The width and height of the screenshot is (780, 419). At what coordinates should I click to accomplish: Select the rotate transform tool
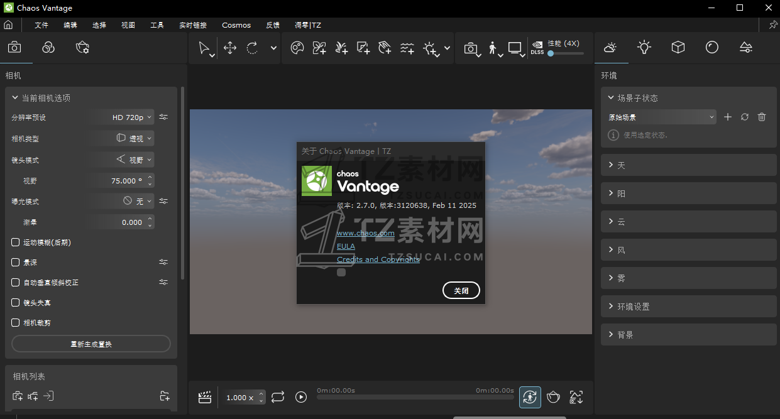coord(252,48)
